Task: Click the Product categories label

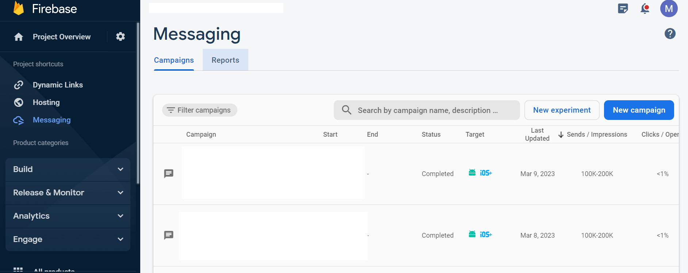Action: click(41, 143)
